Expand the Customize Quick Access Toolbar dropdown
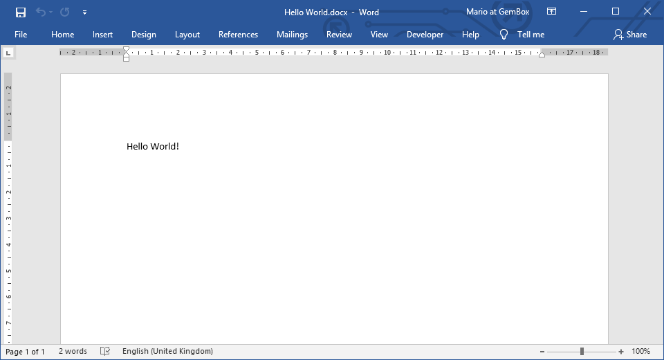664x360 pixels. click(x=84, y=12)
